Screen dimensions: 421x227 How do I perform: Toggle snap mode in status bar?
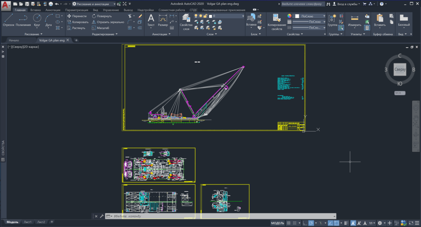(295, 223)
